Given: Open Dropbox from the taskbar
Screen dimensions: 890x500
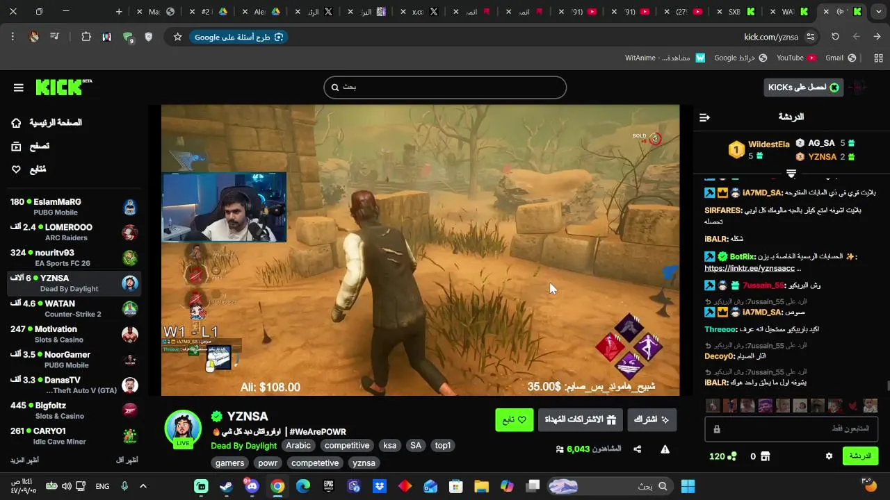Looking at the screenshot, I should click(380, 486).
